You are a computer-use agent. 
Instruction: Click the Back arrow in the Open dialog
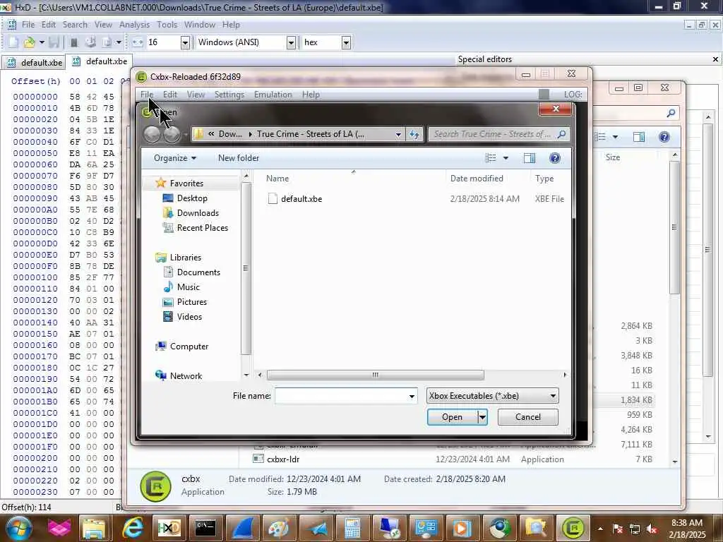pyautogui.click(x=153, y=134)
